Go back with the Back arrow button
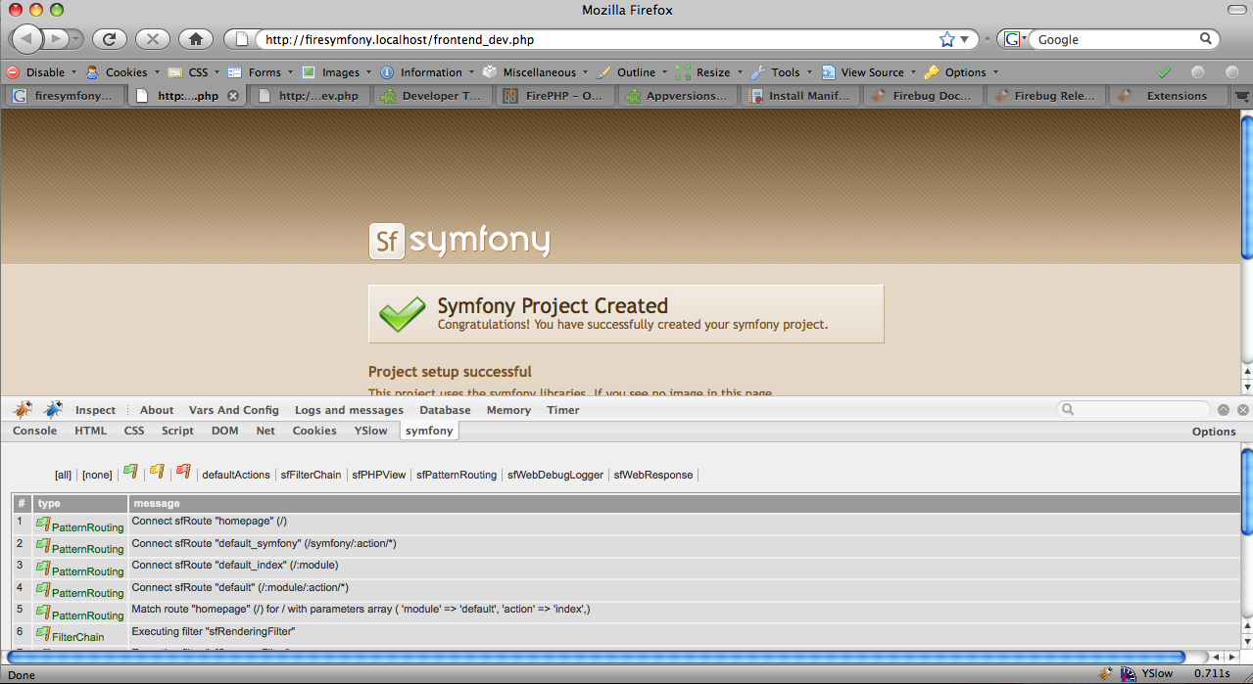This screenshot has width=1253, height=684. tap(27, 39)
